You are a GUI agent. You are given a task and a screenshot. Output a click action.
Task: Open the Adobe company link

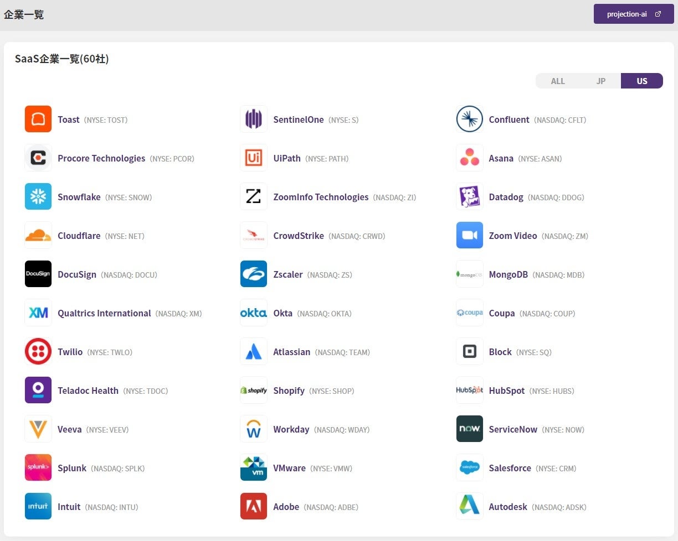(286, 507)
